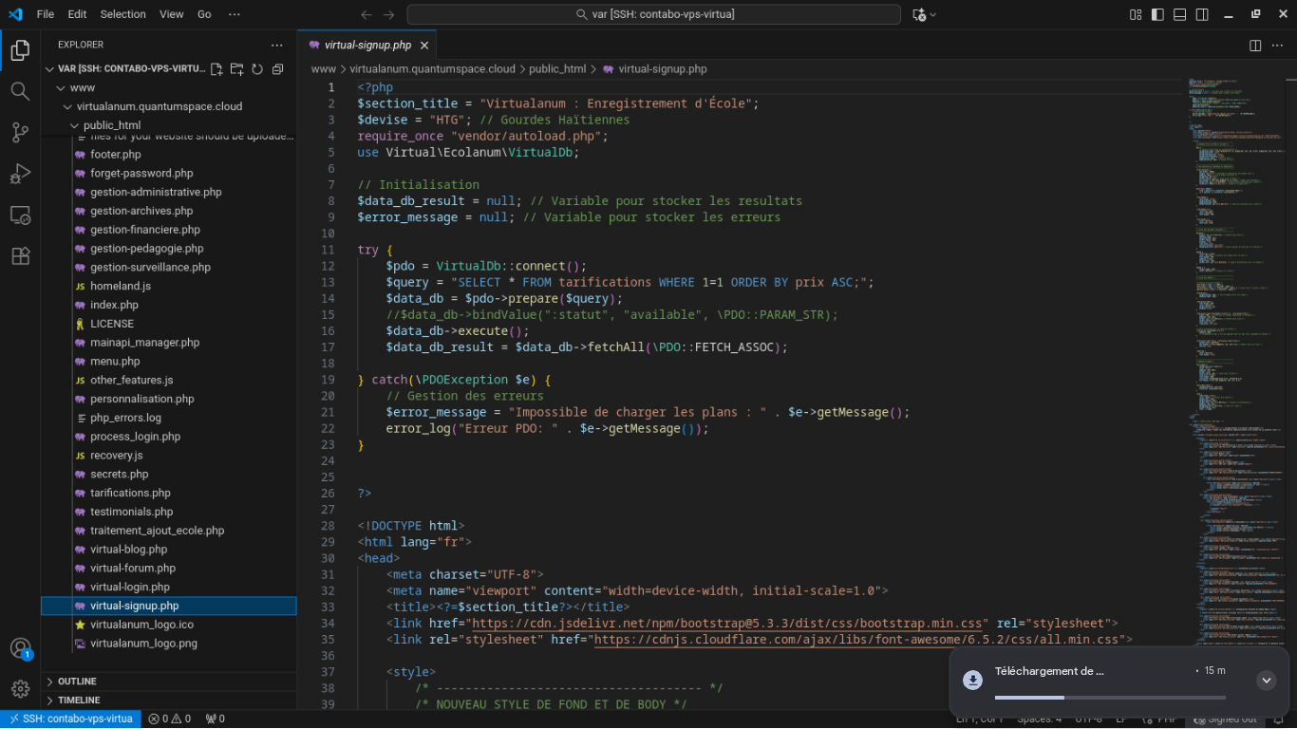
Task: Open the Search view in activity bar
Action: click(20, 91)
